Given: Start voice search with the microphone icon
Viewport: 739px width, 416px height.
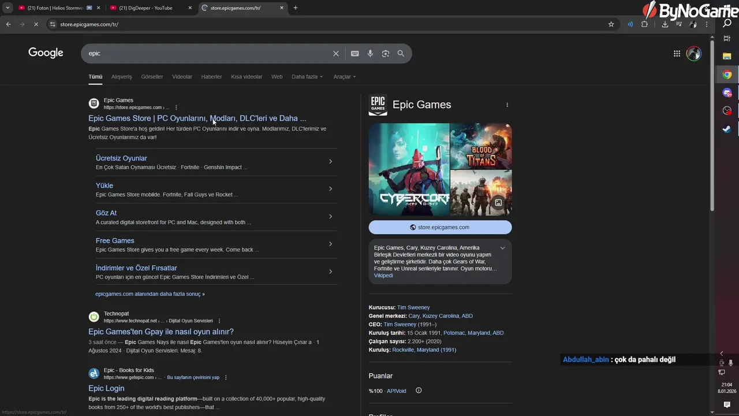Looking at the screenshot, I should click(370, 53).
